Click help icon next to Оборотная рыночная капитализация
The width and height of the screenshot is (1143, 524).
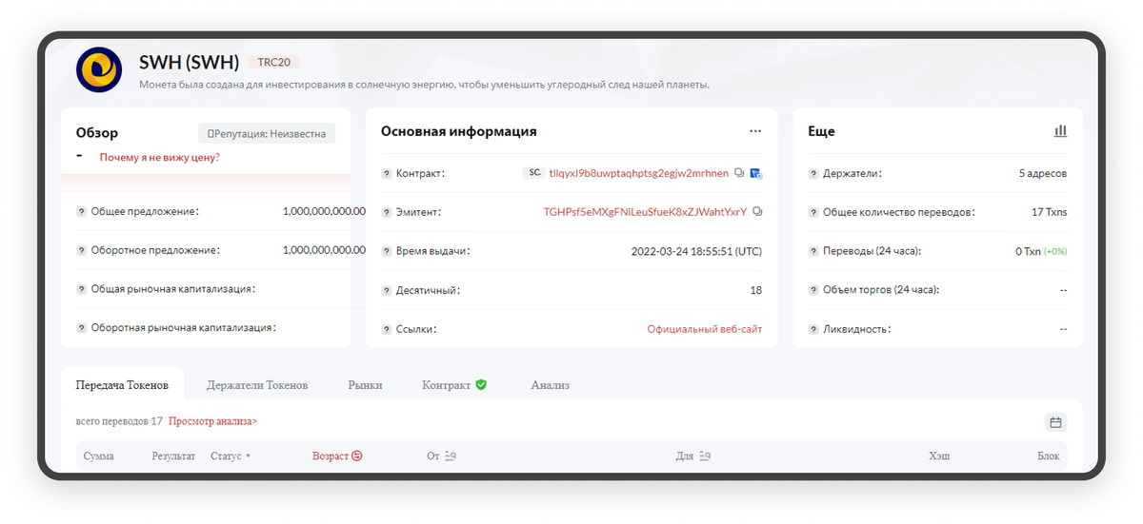tap(82, 328)
